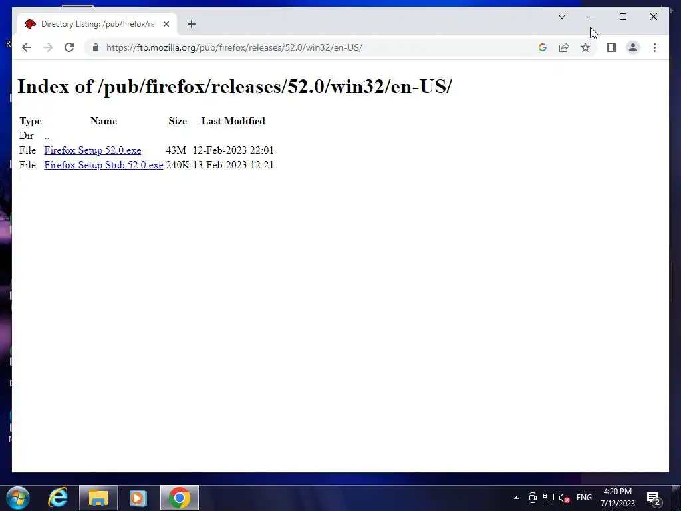Maximize the Chrome window
The image size is (681, 511).
[622, 17]
